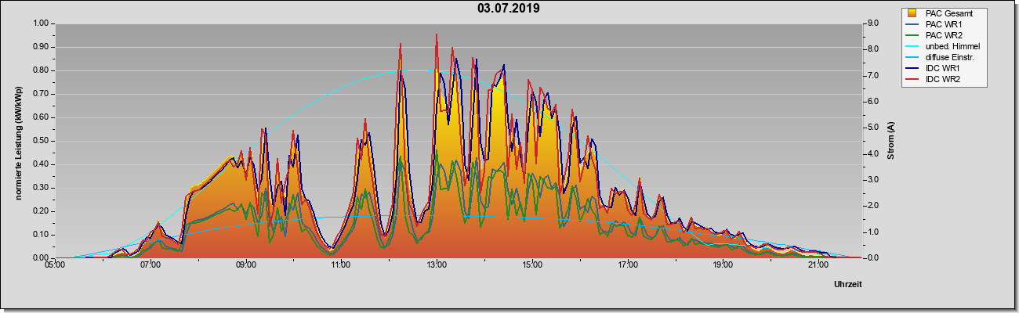1019x313 pixels.
Task: Click the 09:00 time axis label
Action: pyautogui.click(x=245, y=265)
